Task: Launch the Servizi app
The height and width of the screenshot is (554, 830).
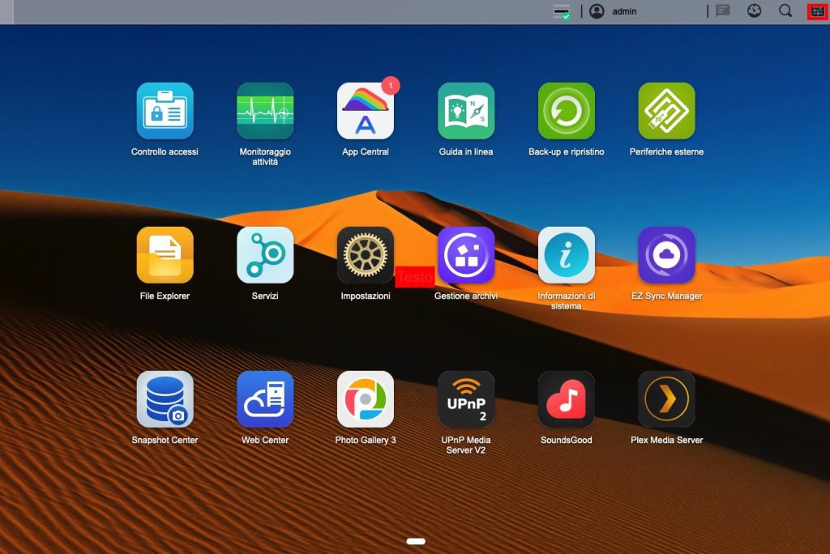Action: coord(265,255)
